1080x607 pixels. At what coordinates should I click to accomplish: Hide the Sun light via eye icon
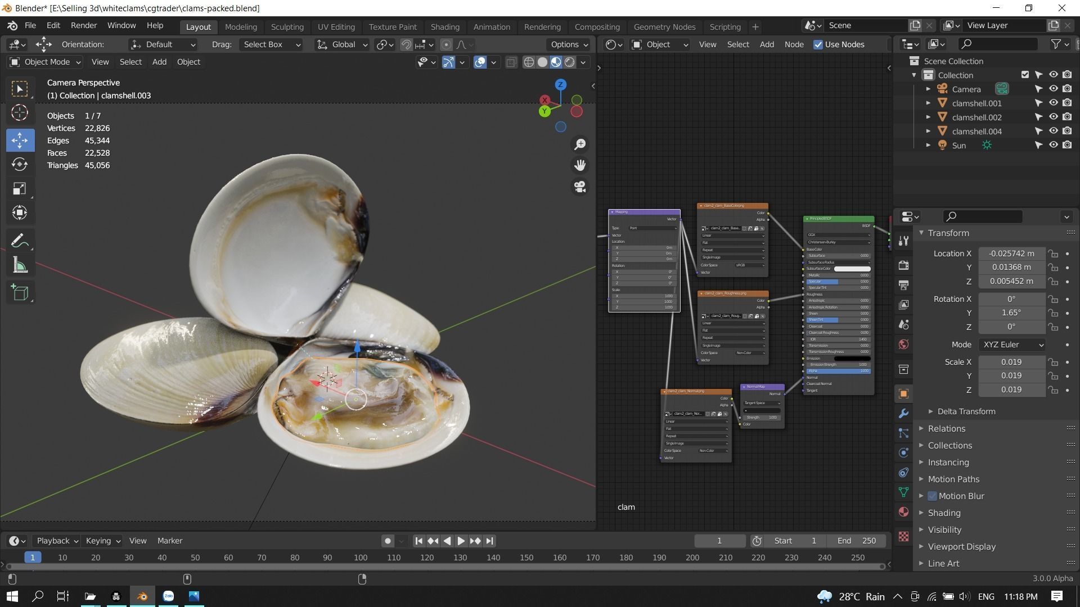(1053, 145)
